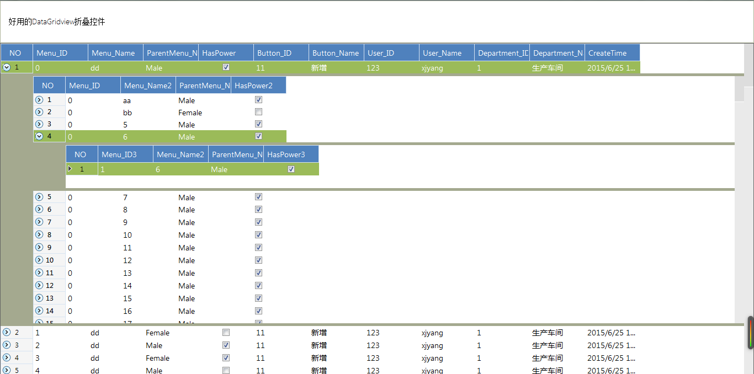Expand nested row 13 with Menu_Name2 15
This screenshot has height=374, width=754.
click(39, 298)
